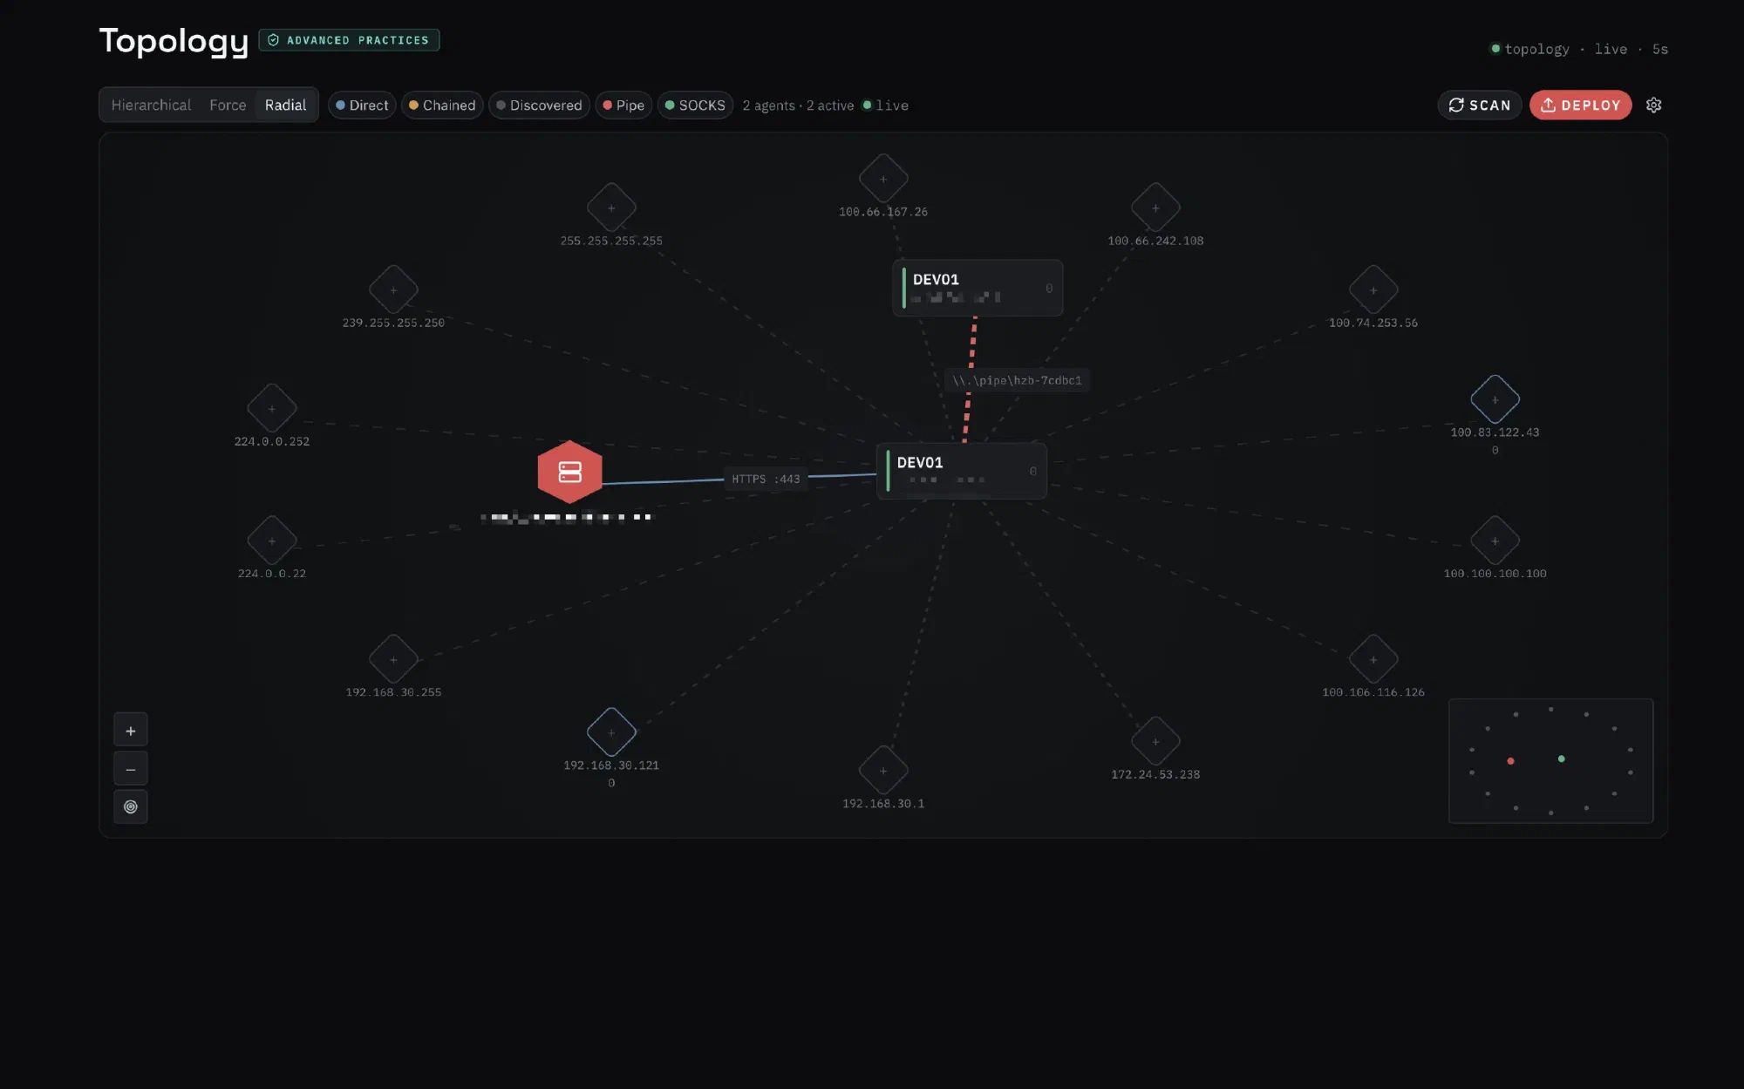Image resolution: width=1744 pixels, height=1089 pixels.
Task: Click host node 239.255.255.250
Action: [x=393, y=289]
